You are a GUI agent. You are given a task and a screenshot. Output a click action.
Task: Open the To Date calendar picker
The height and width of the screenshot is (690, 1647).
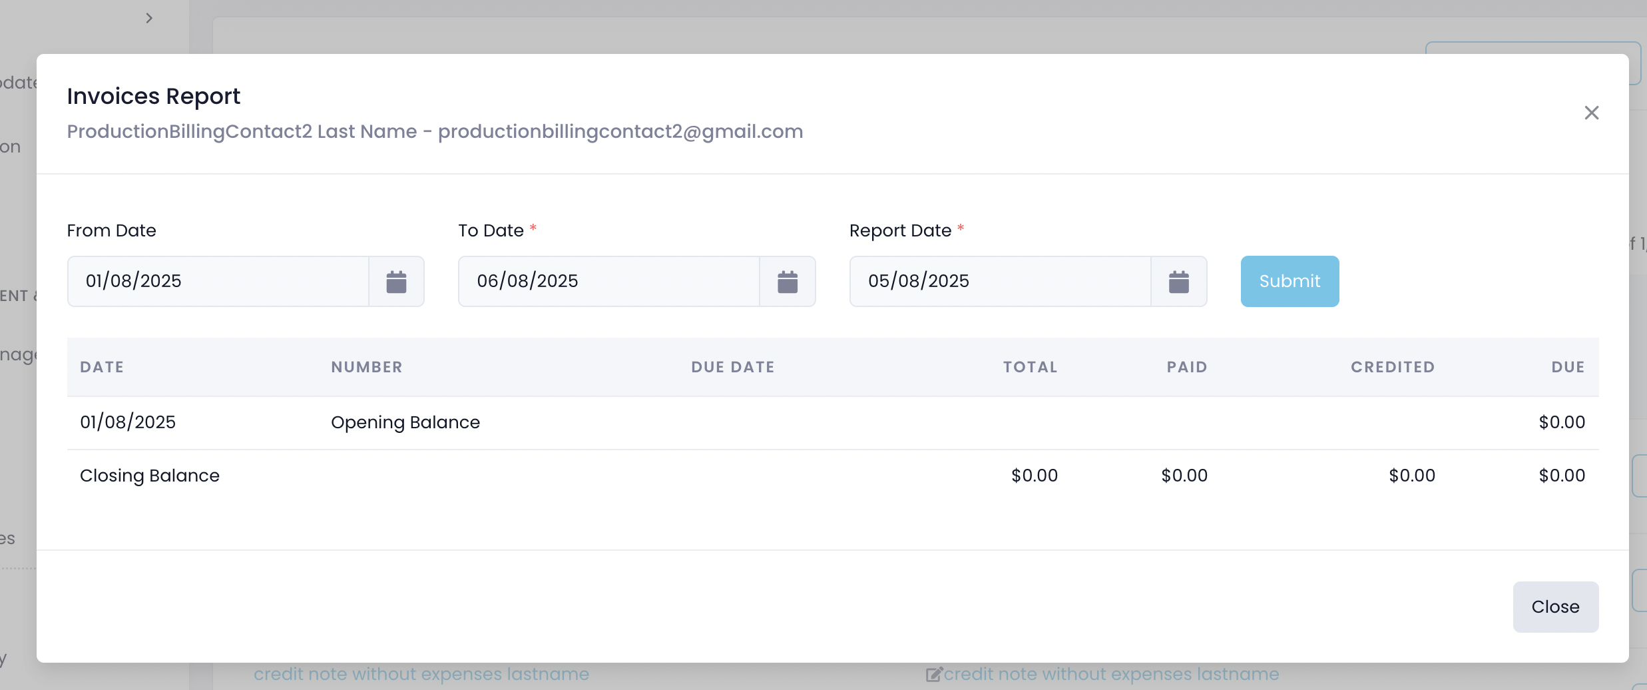[x=787, y=282]
